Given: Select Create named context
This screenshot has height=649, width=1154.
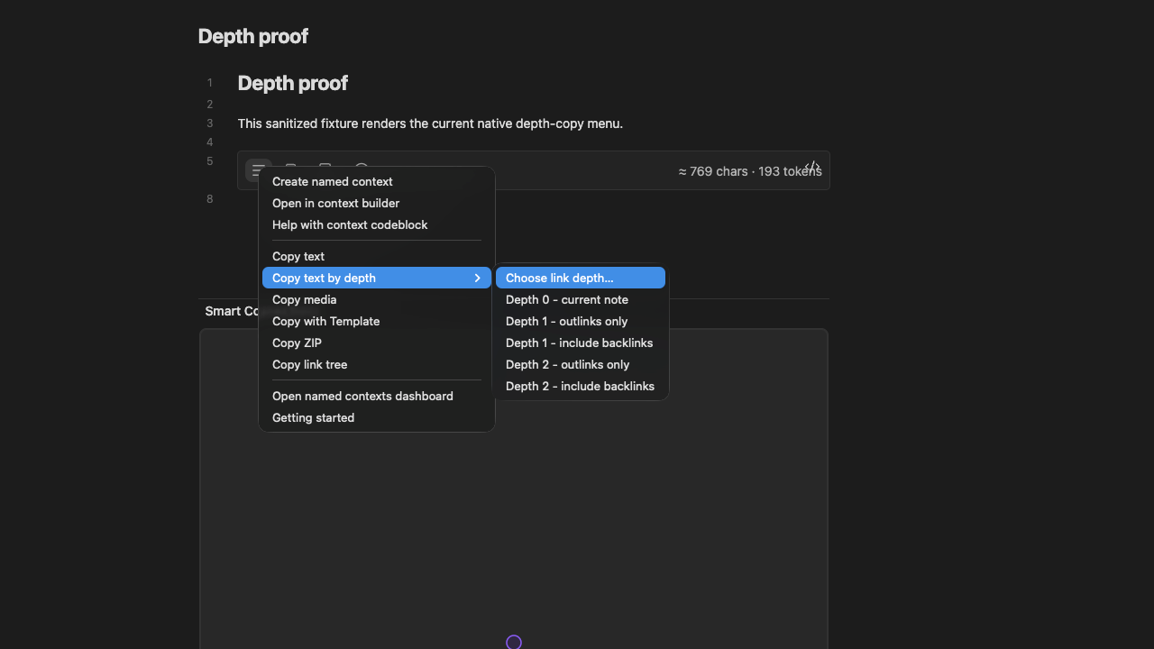Looking at the screenshot, I should 377,181.
